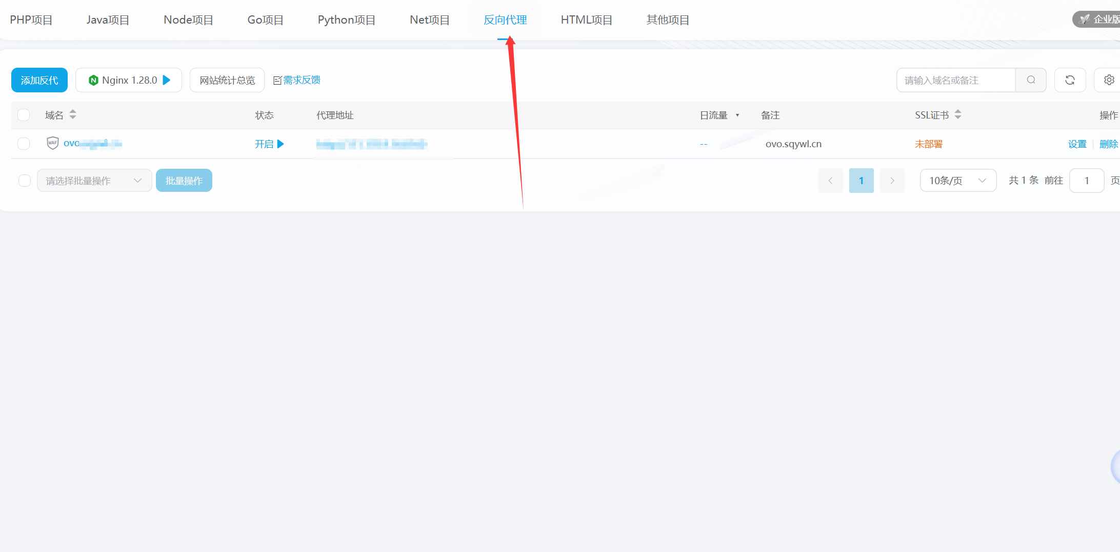The width and height of the screenshot is (1120, 552).
Task: Click the 添加反代 button
Action: click(x=39, y=80)
